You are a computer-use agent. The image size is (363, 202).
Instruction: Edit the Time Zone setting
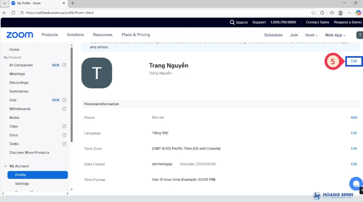click(x=354, y=149)
